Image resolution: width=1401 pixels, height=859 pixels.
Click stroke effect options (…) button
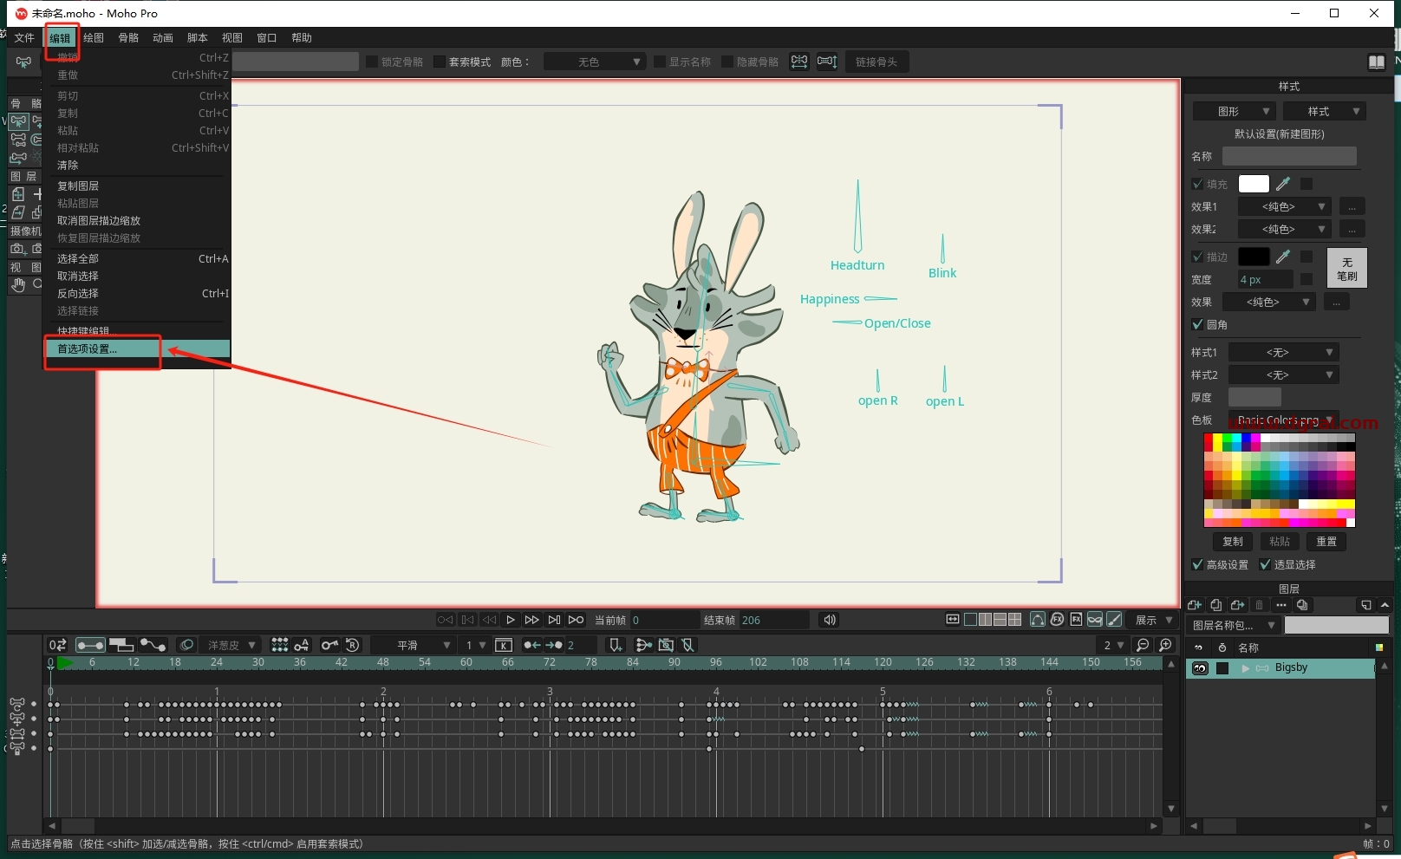tap(1336, 302)
